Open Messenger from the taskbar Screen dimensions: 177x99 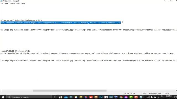126,97
